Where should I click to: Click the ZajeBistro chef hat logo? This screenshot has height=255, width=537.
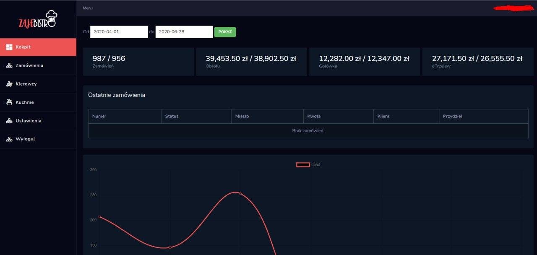[38, 19]
